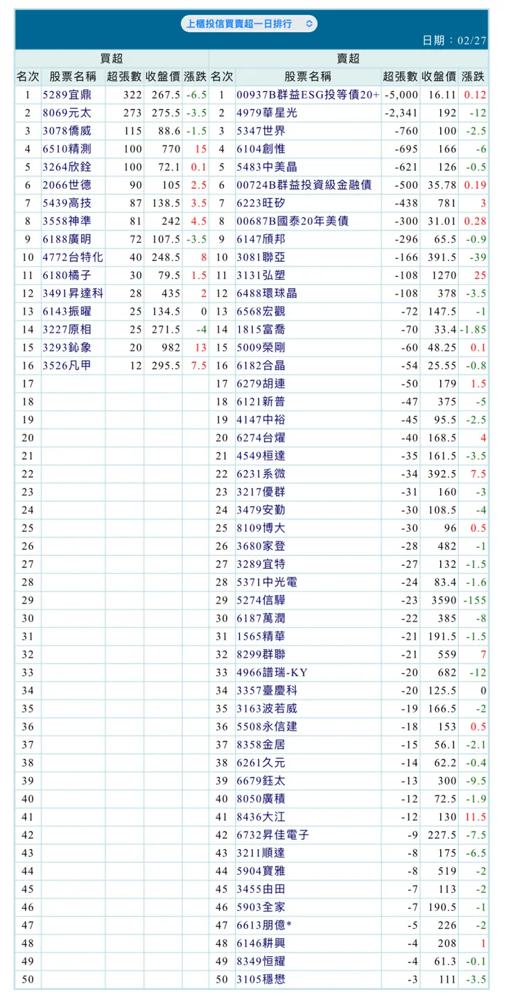
Task: View stock 4549桓達
Action: tap(261, 456)
